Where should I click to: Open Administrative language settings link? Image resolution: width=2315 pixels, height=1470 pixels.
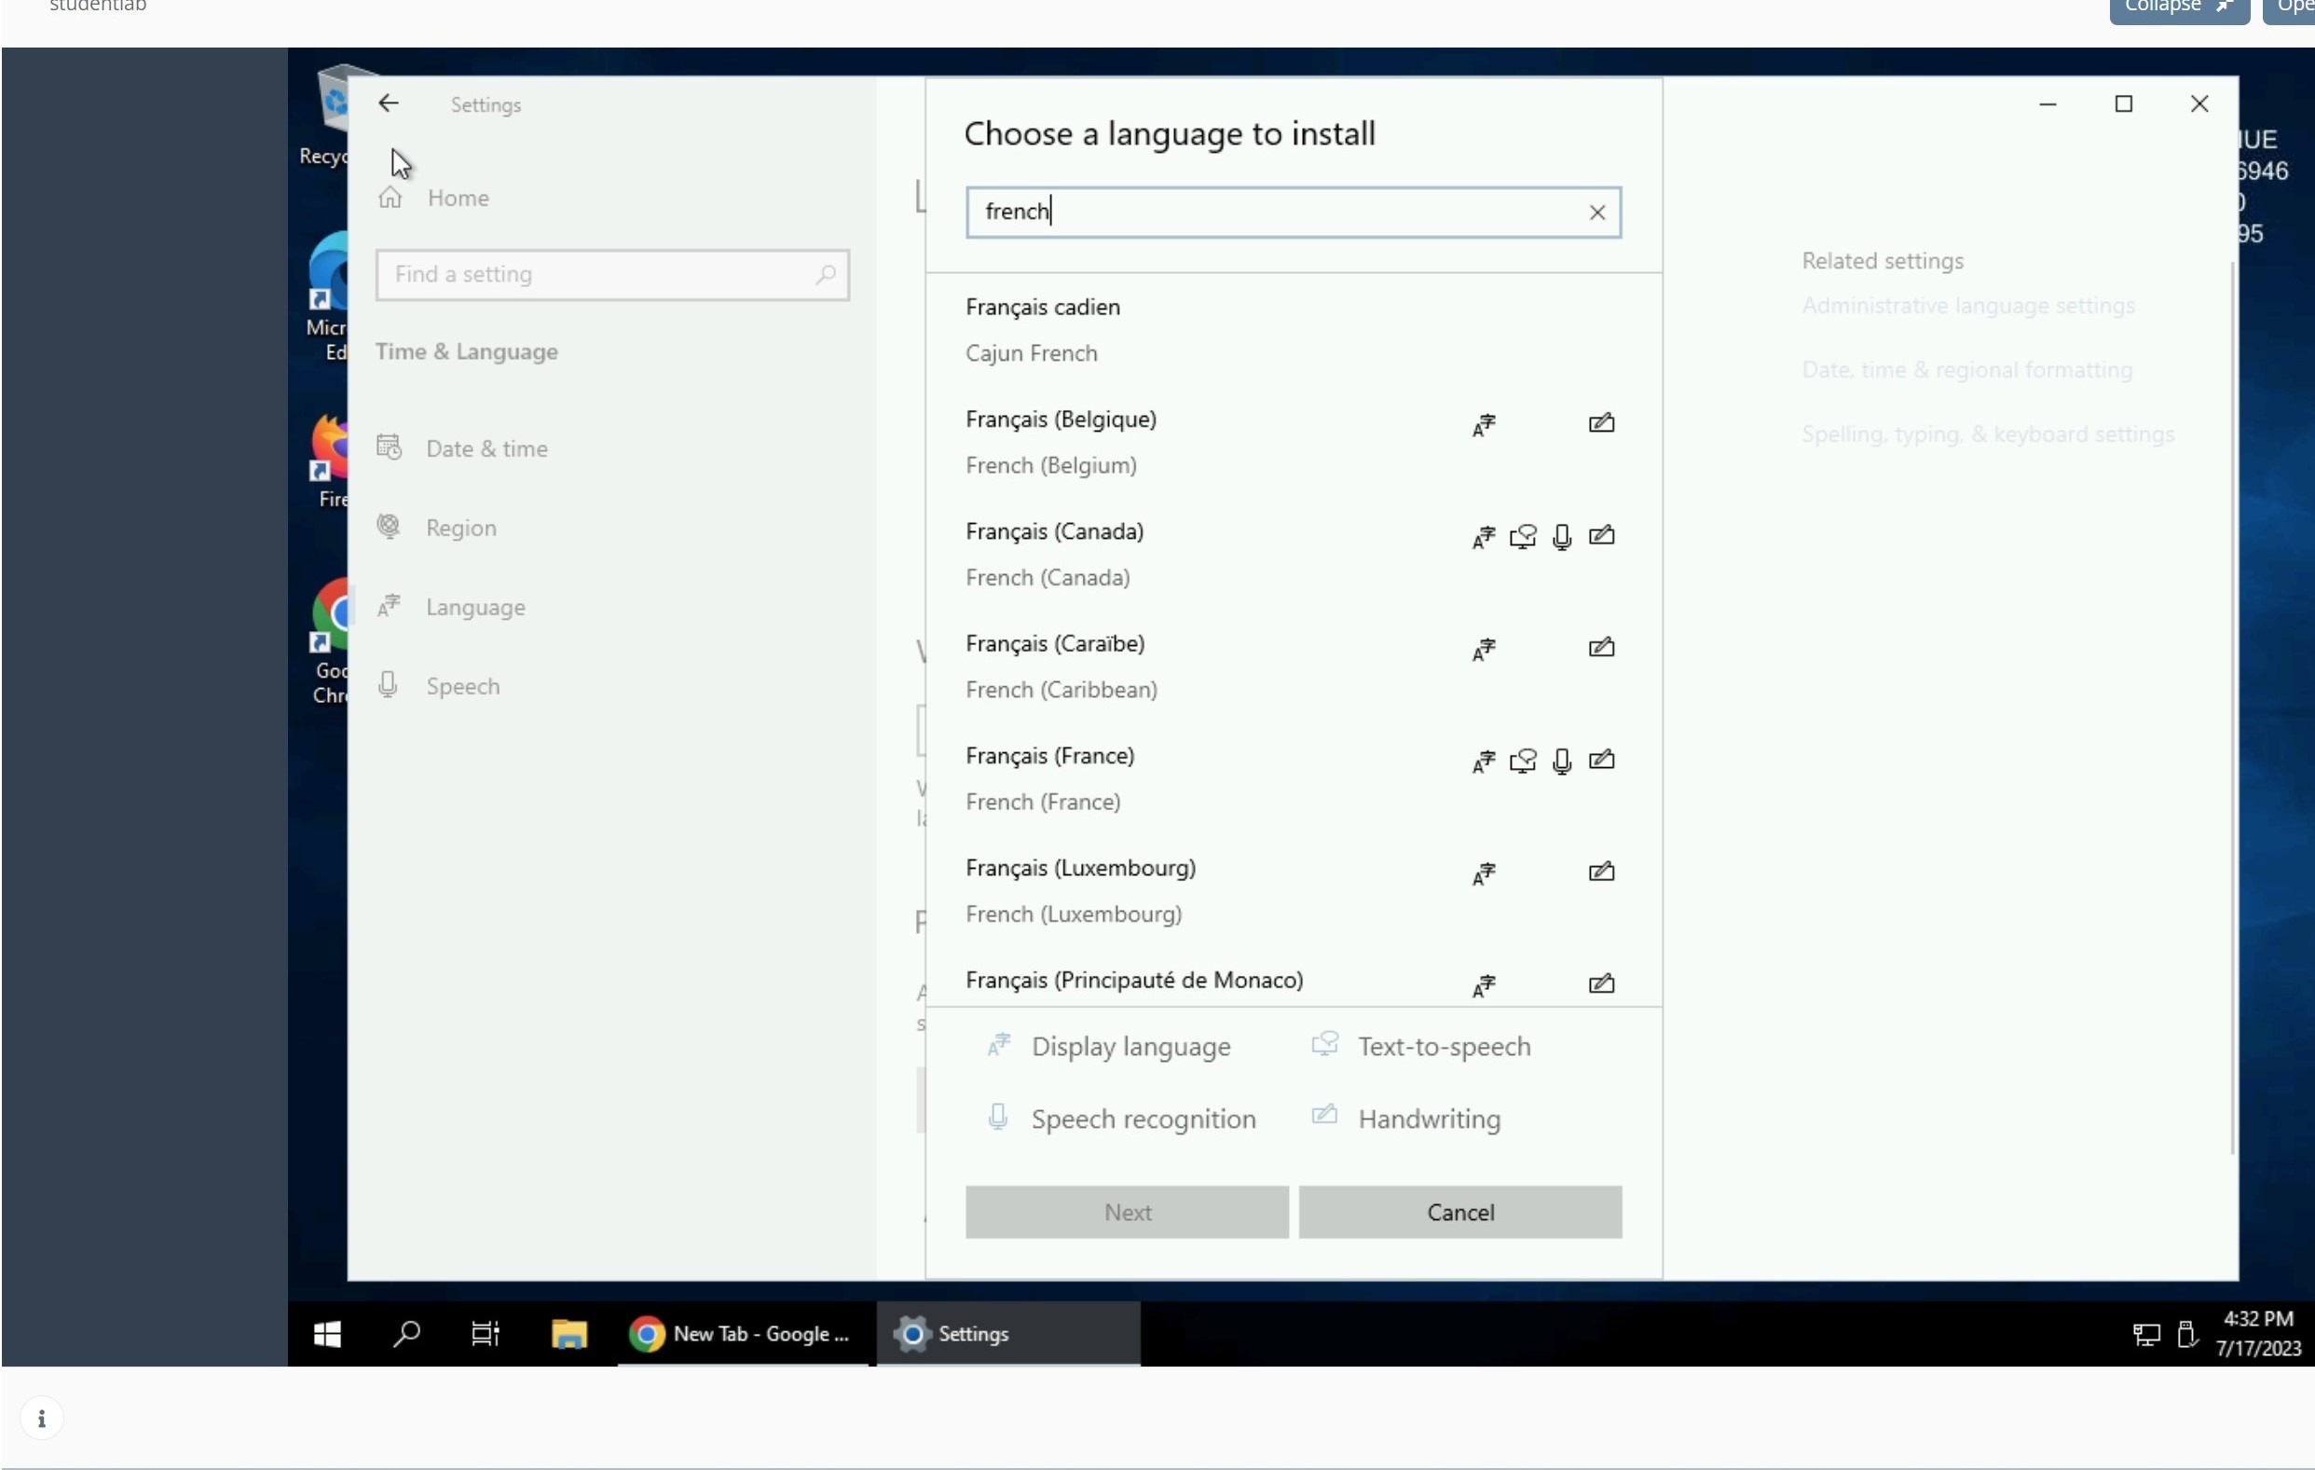click(x=1968, y=306)
